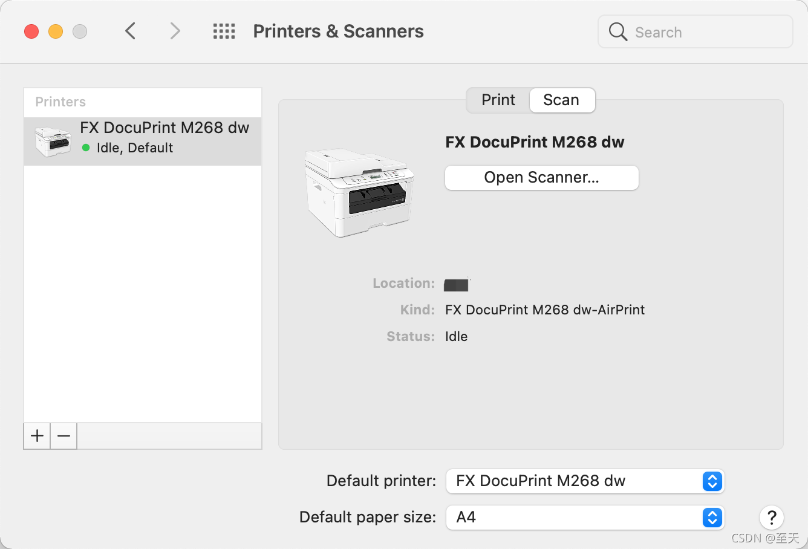
Task: Click the green idle status dot
Action: point(86,148)
